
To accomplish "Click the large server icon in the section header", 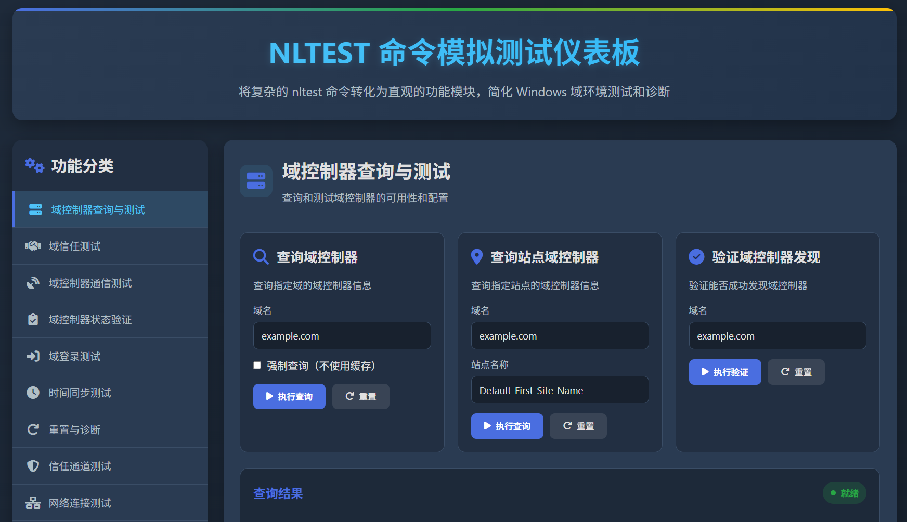I will tap(256, 181).
